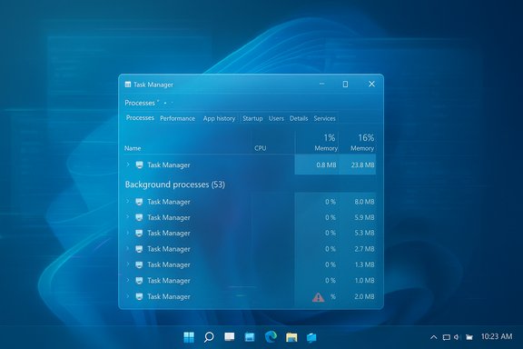Close the Task Manager window
The height and width of the screenshot is (349, 523).
click(371, 85)
